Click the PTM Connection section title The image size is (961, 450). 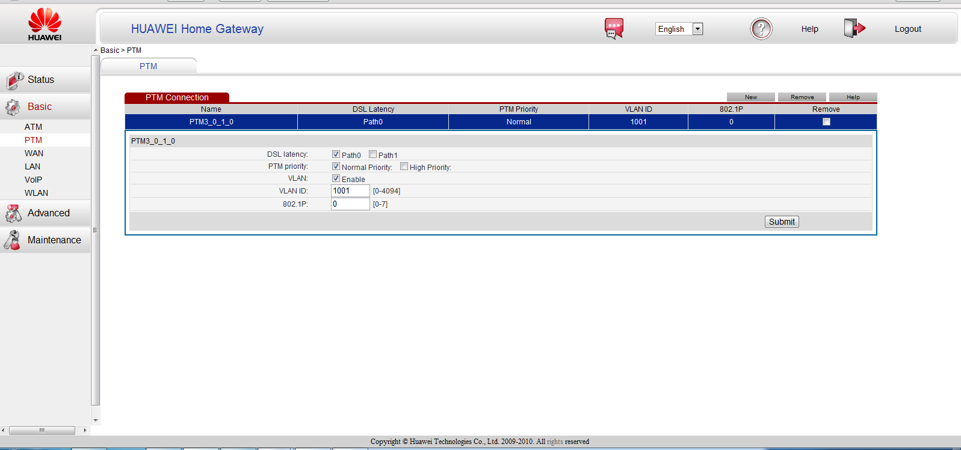click(x=177, y=97)
